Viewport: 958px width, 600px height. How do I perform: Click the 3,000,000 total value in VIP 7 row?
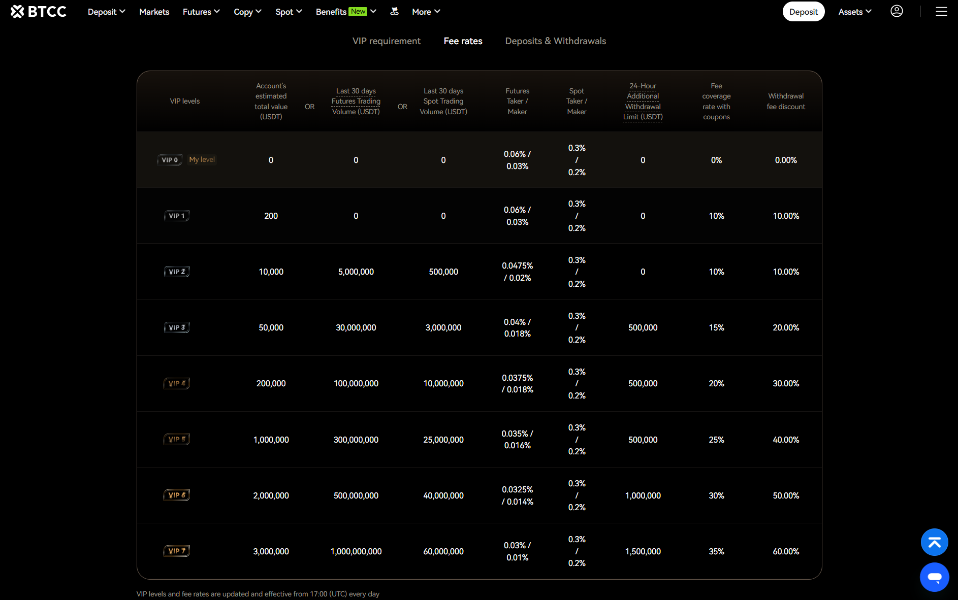(271, 551)
